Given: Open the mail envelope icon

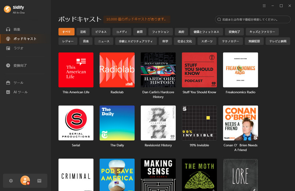Looking at the screenshot, I should coord(39,181).
